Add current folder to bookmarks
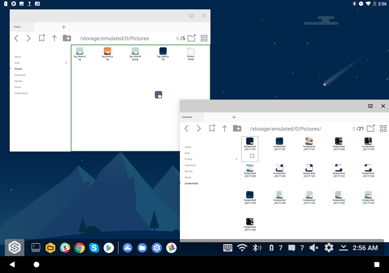The image size is (389, 273). point(42,38)
